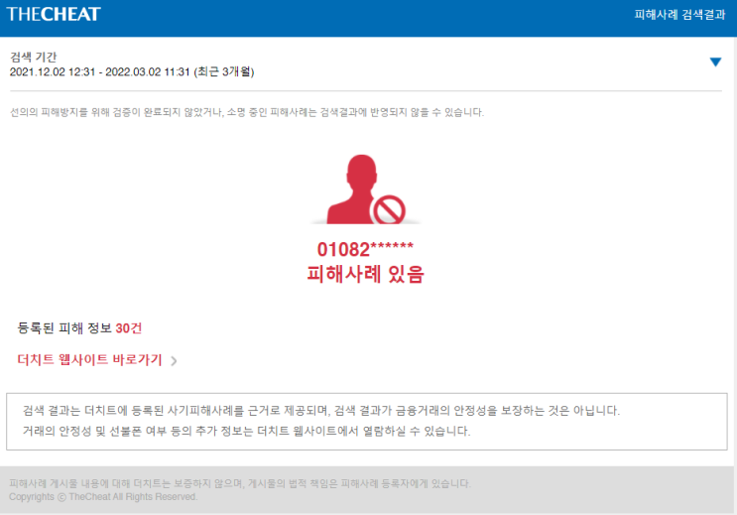737x515 pixels.
Task: Open the 더치트 웹사이트 바로가기 link
Action: coord(90,360)
